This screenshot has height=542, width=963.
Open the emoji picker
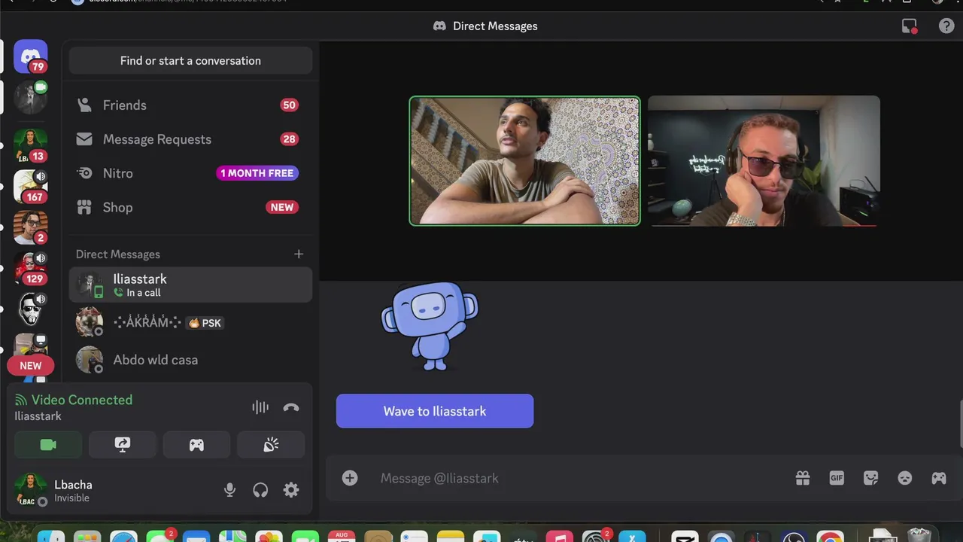905,478
